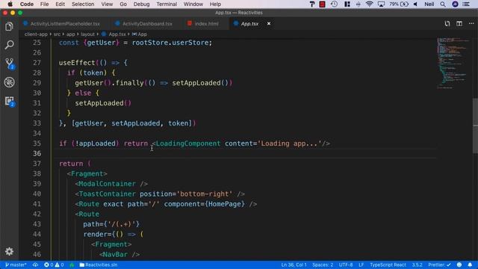
Task: Click the volume icon in menu bar
Action: pos(415,4)
